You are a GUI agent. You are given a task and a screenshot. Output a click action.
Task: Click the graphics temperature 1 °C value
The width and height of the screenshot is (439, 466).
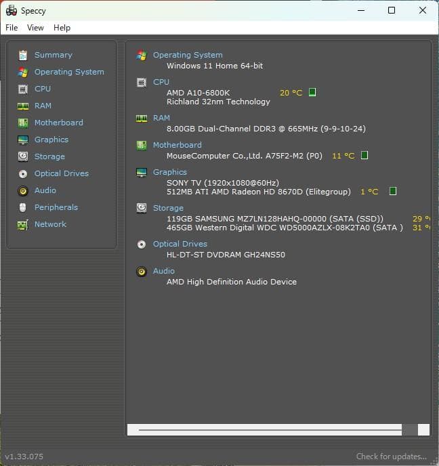pyautogui.click(x=369, y=192)
